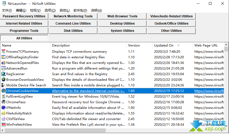Switch to System Utilities

tap(122, 31)
